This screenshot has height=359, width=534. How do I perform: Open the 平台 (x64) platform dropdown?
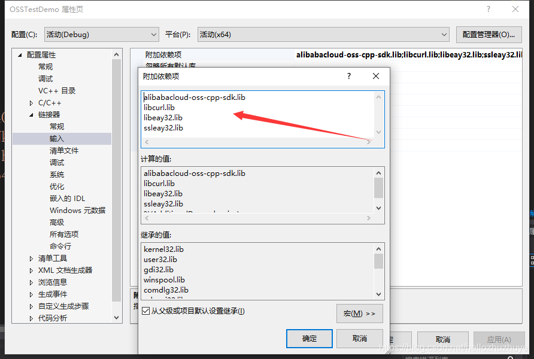coord(323,34)
